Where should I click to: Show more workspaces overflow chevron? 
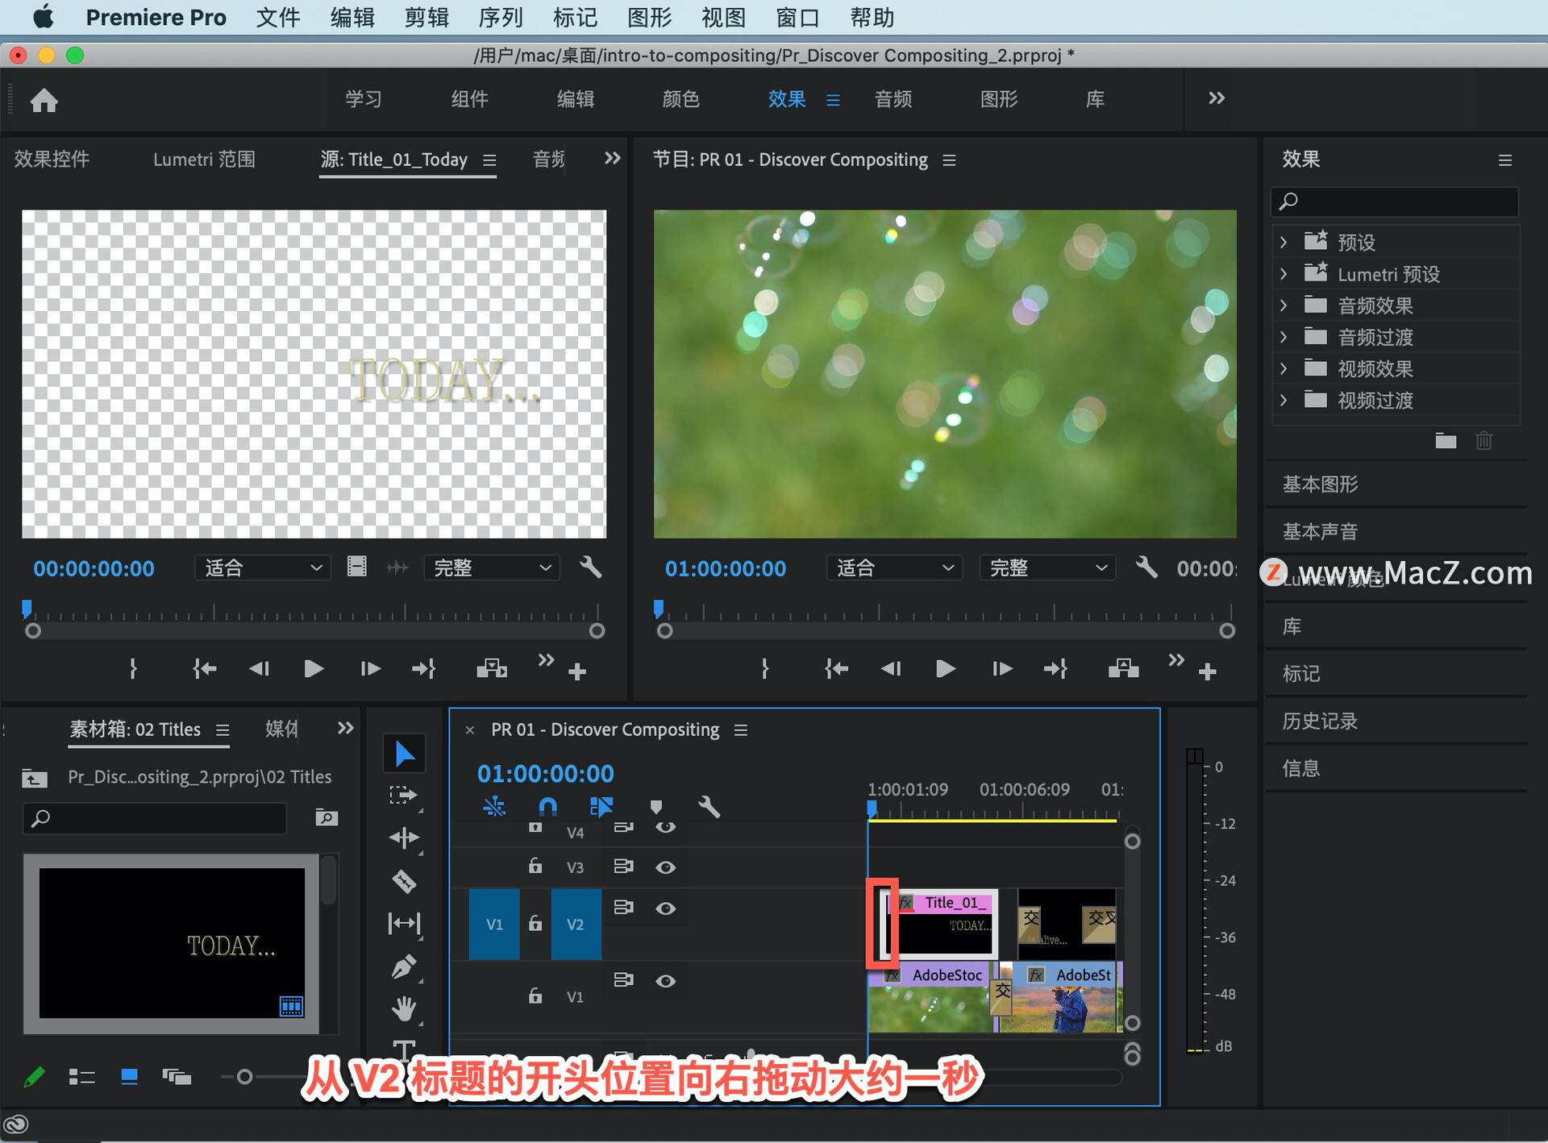pyautogui.click(x=1217, y=98)
